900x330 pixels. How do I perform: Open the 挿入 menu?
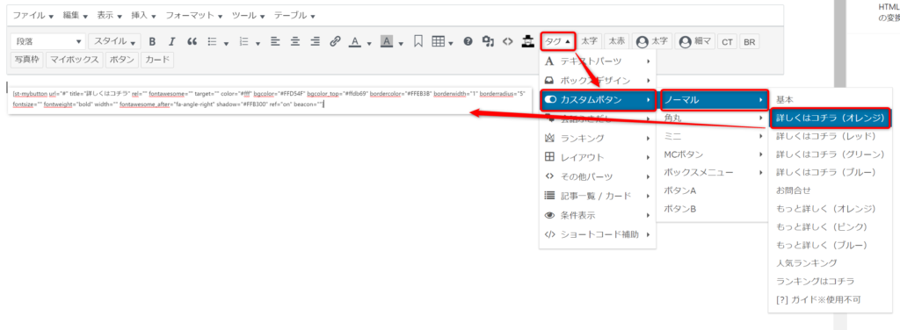[x=142, y=16]
